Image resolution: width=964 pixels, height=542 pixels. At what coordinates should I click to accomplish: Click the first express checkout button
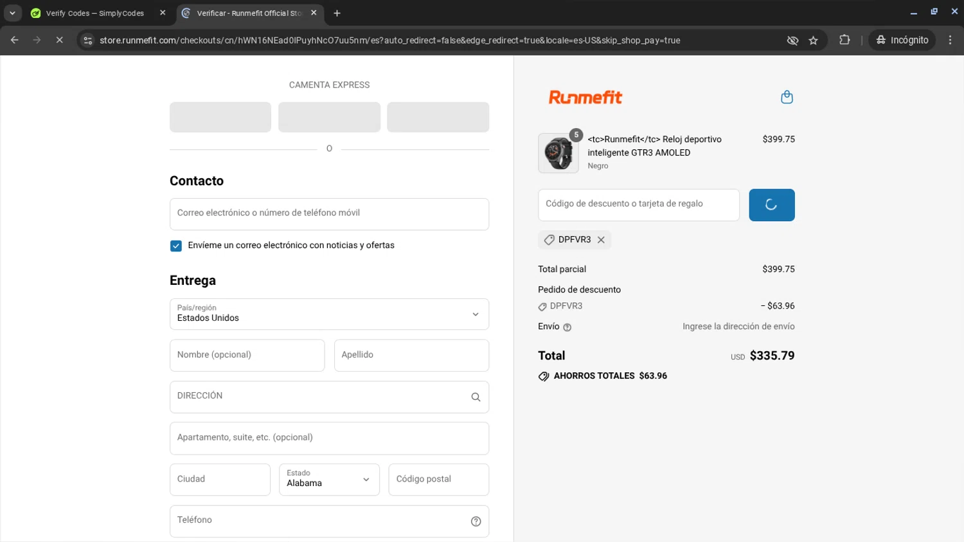[x=220, y=117]
